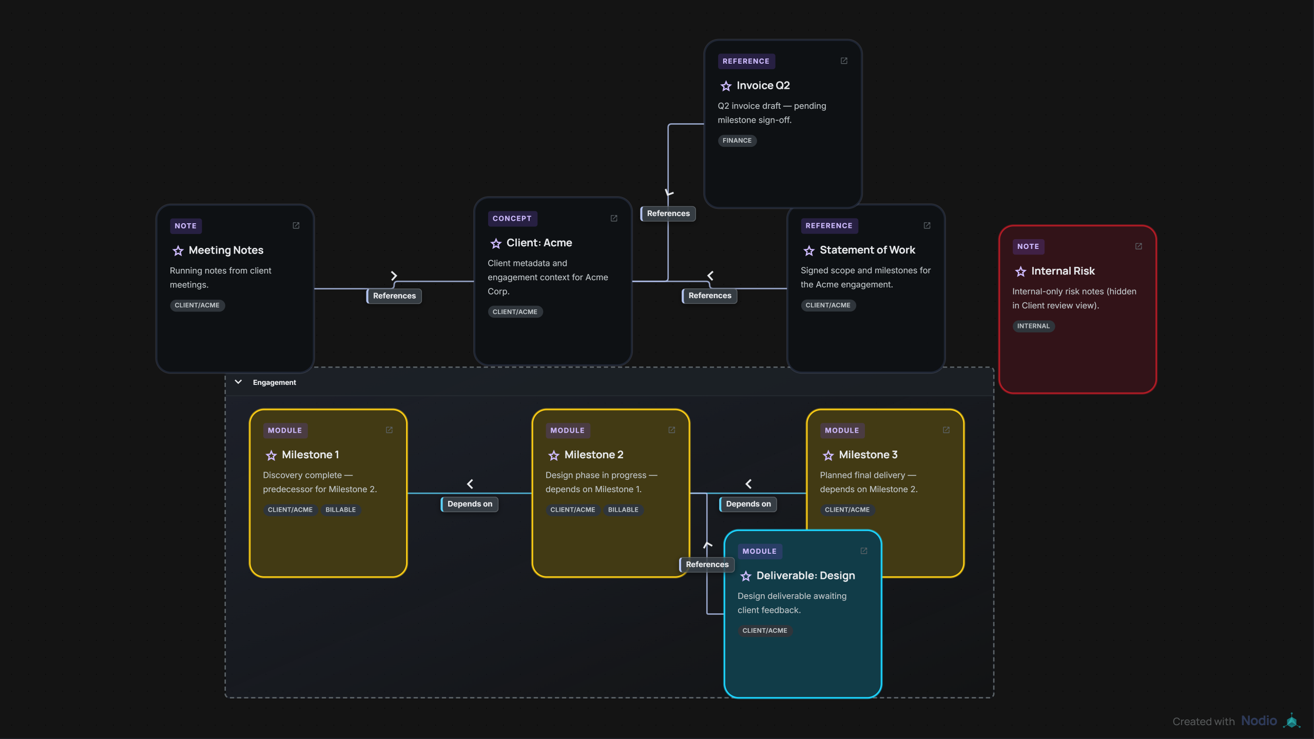Screen dimensions: 1314x739
Task: Click the CONCEPT type badge on Client: Acme
Action: [x=512, y=219]
